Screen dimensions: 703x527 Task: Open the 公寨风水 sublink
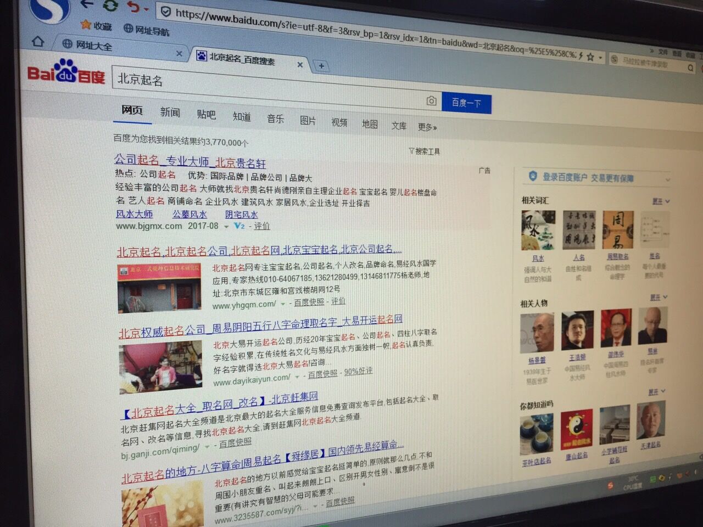189,214
